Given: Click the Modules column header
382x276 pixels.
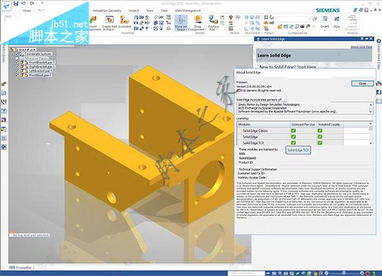Looking at the screenshot, I should (x=264, y=124).
